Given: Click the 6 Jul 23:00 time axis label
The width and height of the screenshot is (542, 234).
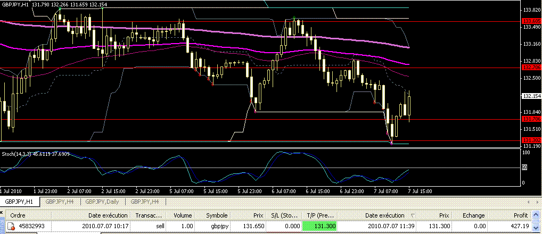Looking at the screenshot, I should [x=352, y=190].
